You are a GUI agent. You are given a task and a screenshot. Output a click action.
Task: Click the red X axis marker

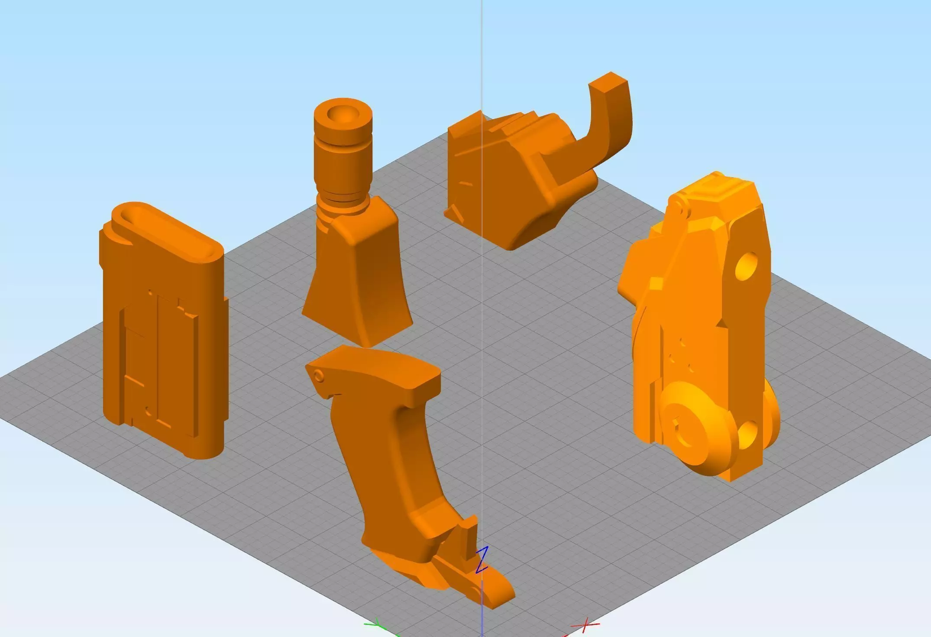(x=585, y=626)
